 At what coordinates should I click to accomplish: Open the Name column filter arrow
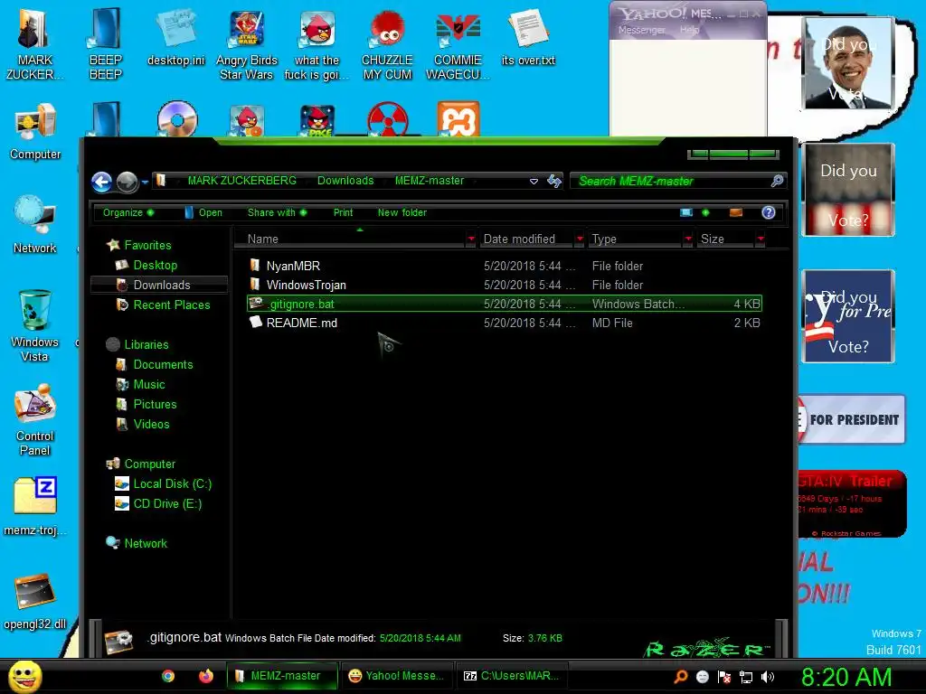[x=471, y=239]
